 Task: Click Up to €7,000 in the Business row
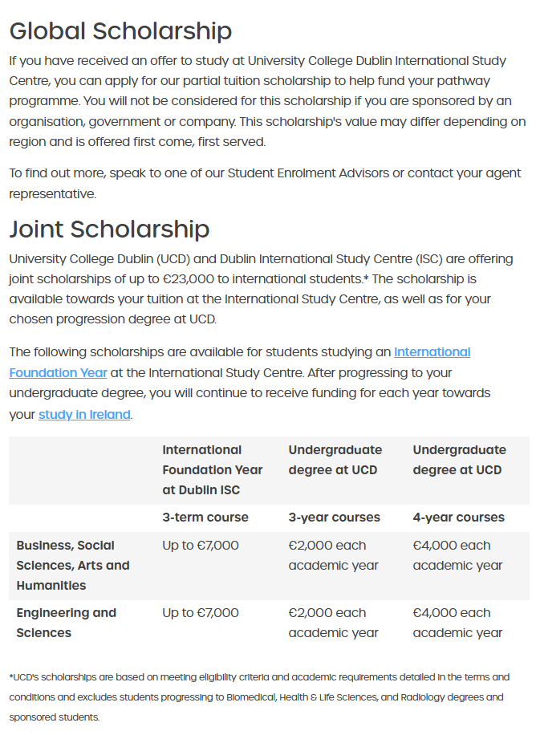[x=201, y=546]
